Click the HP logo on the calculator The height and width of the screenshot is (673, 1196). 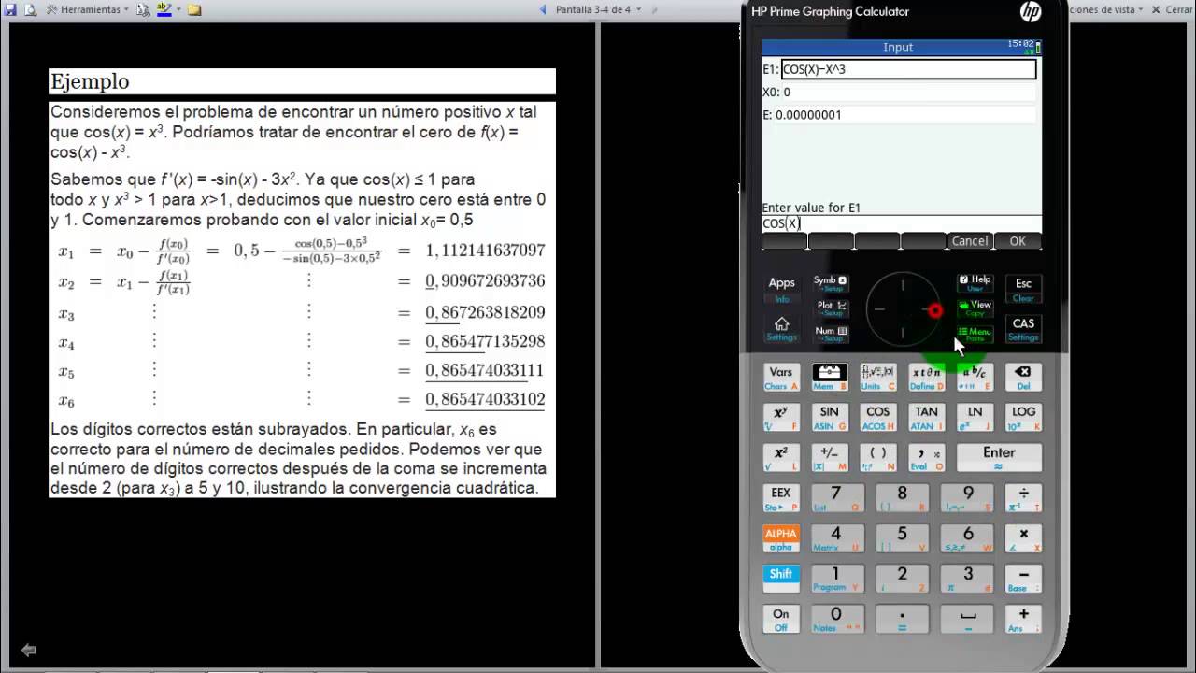1031,11
